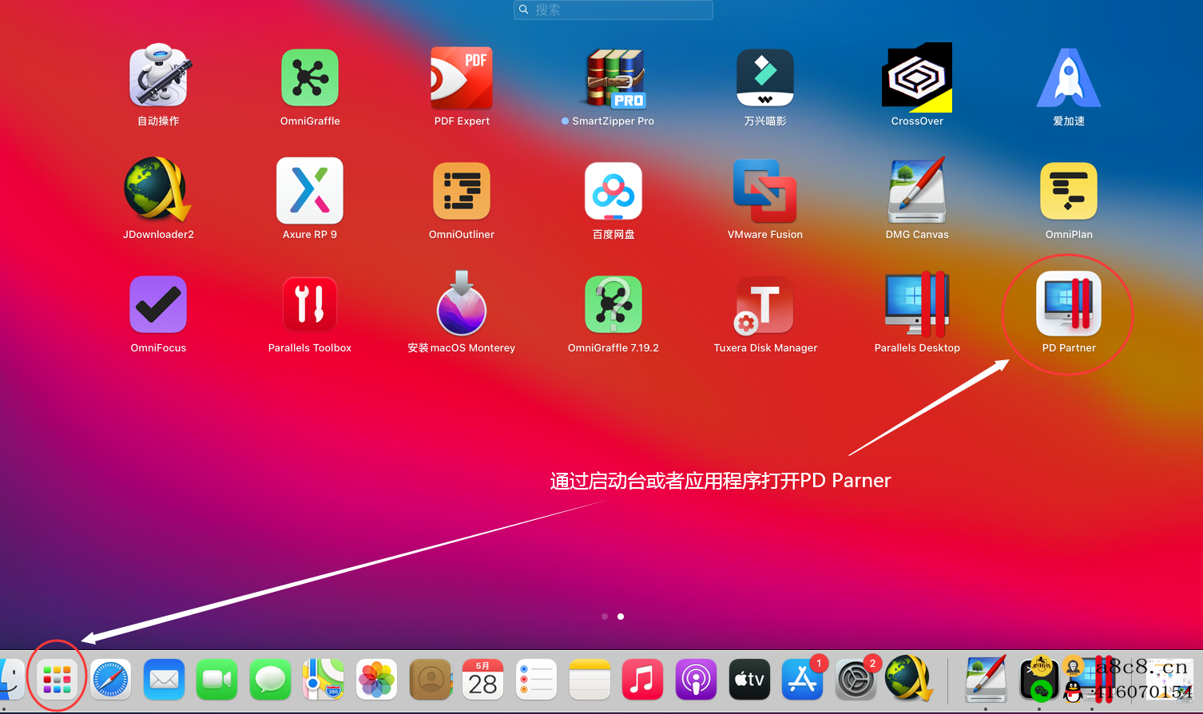Screen dimensions: 1203x714
Task: Open Mail from the Dock
Action: (x=164, y=680)
